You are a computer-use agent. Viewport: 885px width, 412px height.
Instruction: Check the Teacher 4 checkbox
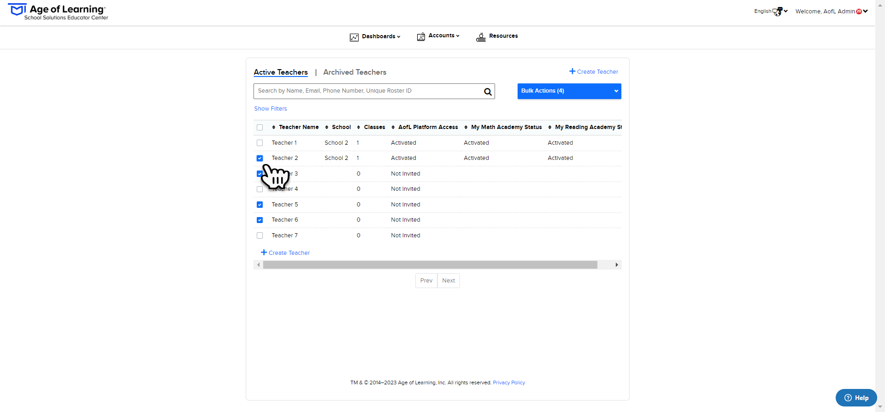coord(260,189)
